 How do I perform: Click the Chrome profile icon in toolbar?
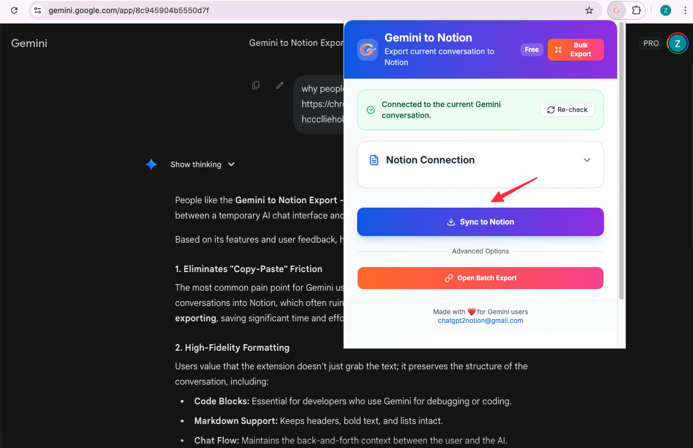[x=665, y=10]
